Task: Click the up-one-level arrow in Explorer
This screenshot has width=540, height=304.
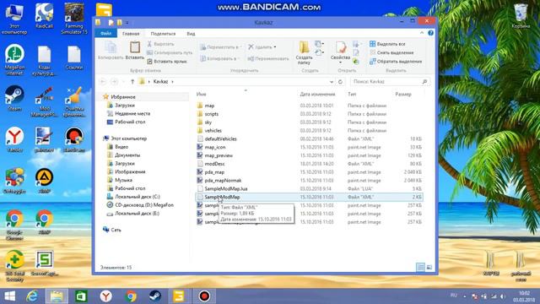Action: pyautogui.click(x=132, y=82)
